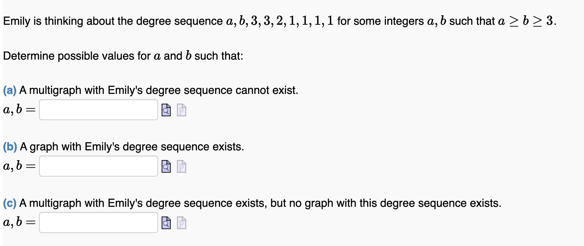Select the answer field under part (b)
Viewport: 584px width, 246px height.
point(98,166)
